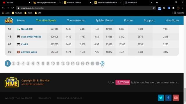Image resolution: width=186 pixels, height=104 pixels.
Task: Open Chrome three-dot menu
Action: point(183,8)
